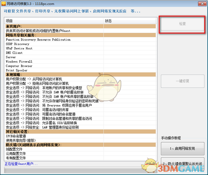Click the app icon in title bar
Screen dimensions: 208x175
pos(3,4)
